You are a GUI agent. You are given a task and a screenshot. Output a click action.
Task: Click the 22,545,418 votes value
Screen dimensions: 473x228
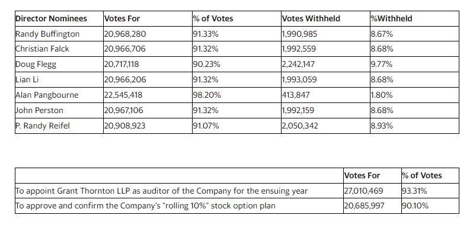point(123,95)
